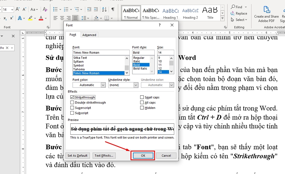
Task: Click the Decrease Indent icon
Action: (89, 9)
